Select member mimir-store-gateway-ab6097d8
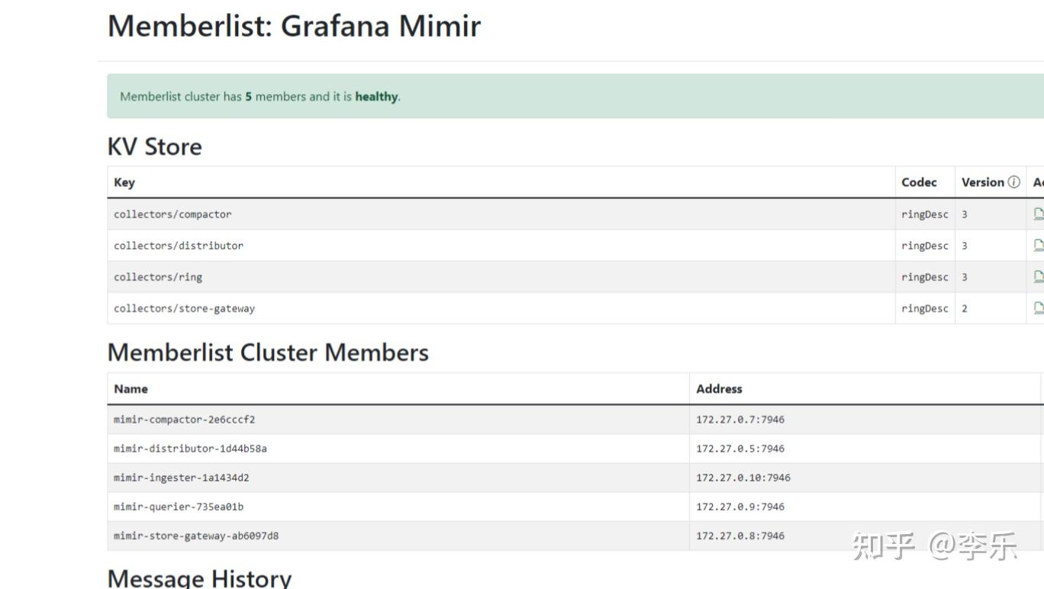The image size is (1044, 589). point(195,536)
